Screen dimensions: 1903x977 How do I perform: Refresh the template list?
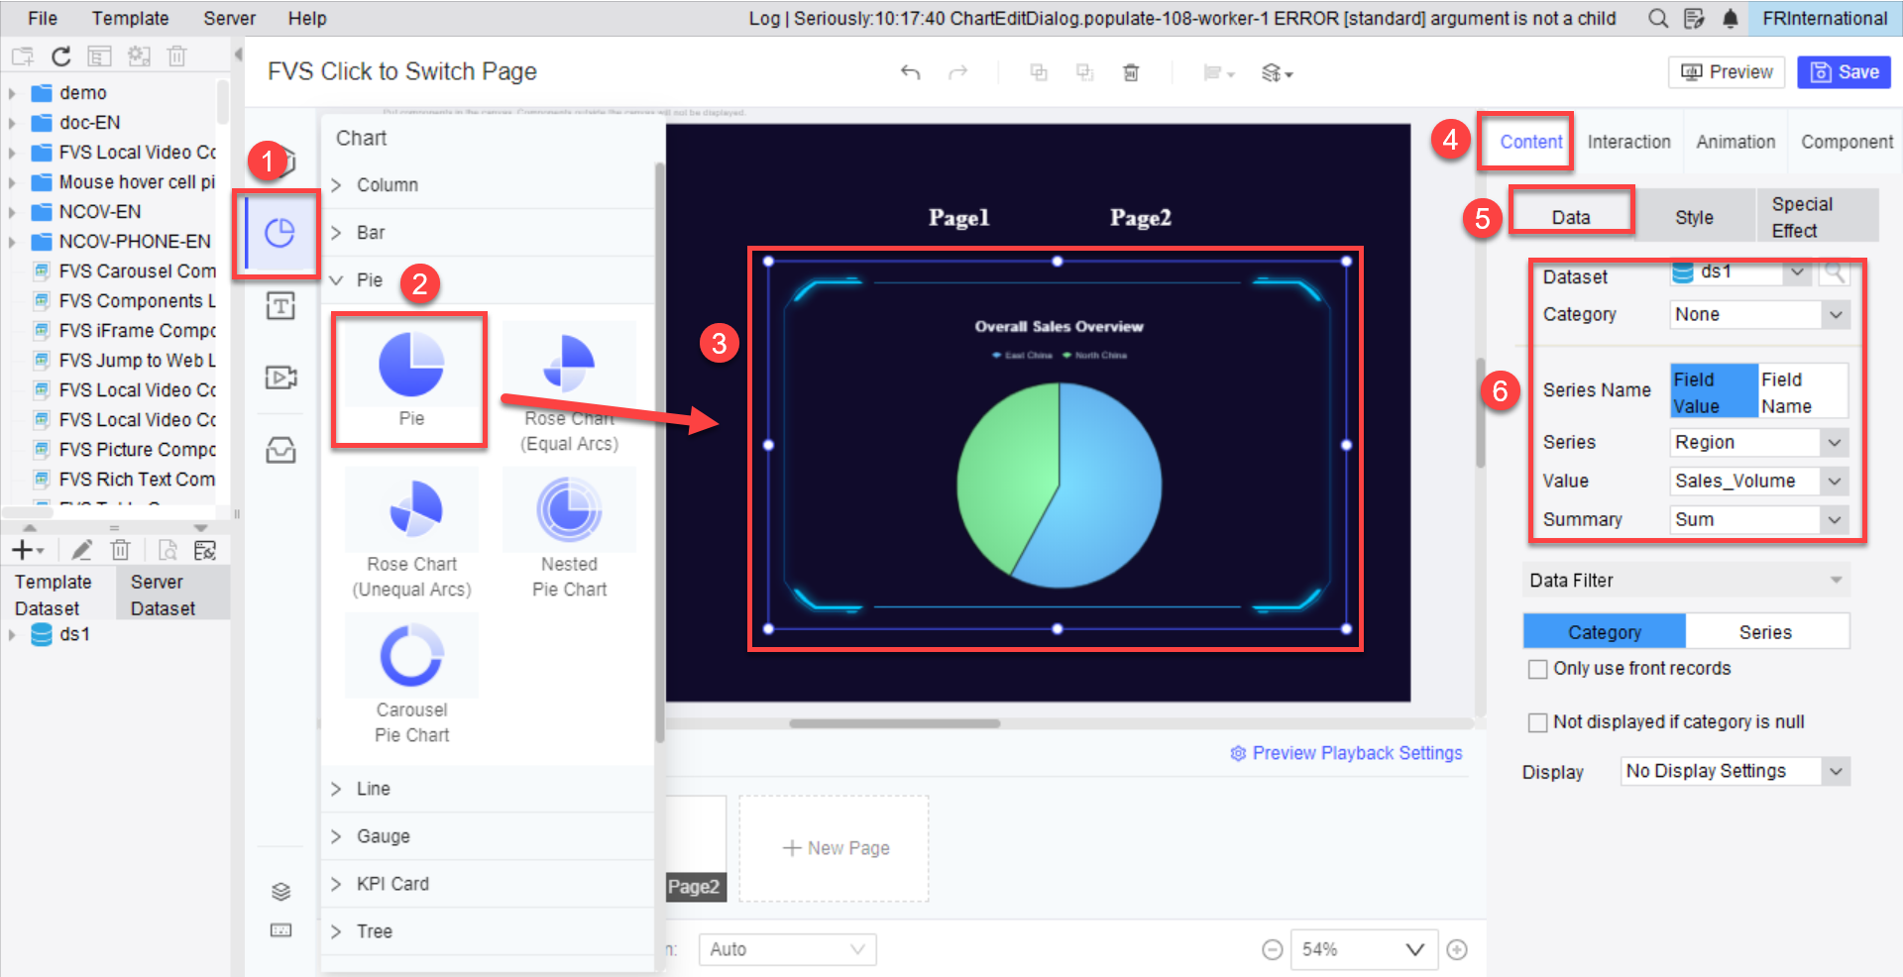click(x=61, y=56)
